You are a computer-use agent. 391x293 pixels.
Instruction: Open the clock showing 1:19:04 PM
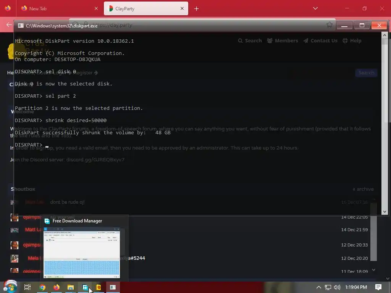click(x=356, y=287)
